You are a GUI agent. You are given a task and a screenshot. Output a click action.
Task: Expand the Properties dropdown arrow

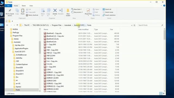tap(88, 16)
